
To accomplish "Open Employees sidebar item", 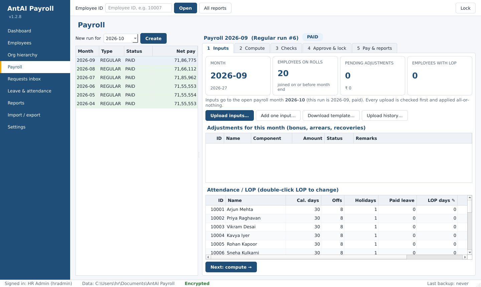I will (x=35, y=43).
